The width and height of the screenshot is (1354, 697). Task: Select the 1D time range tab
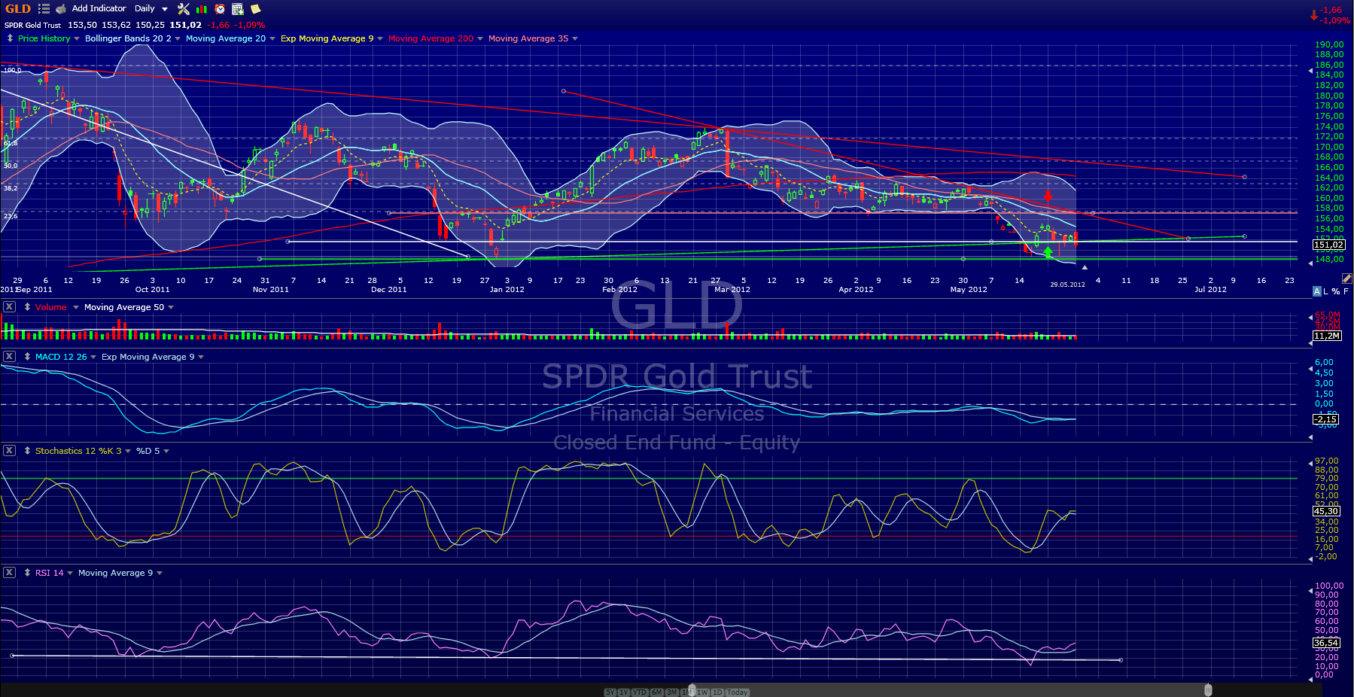pyautogui.click(x=718, y=692)
